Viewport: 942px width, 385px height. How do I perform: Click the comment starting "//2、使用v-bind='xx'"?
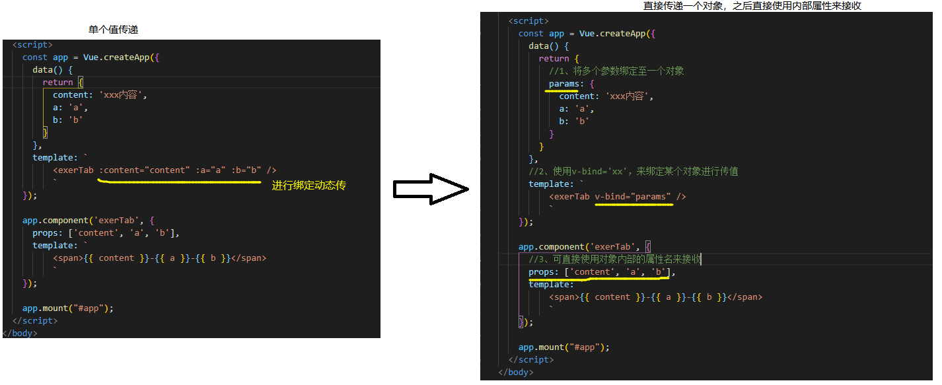(634, 171)
